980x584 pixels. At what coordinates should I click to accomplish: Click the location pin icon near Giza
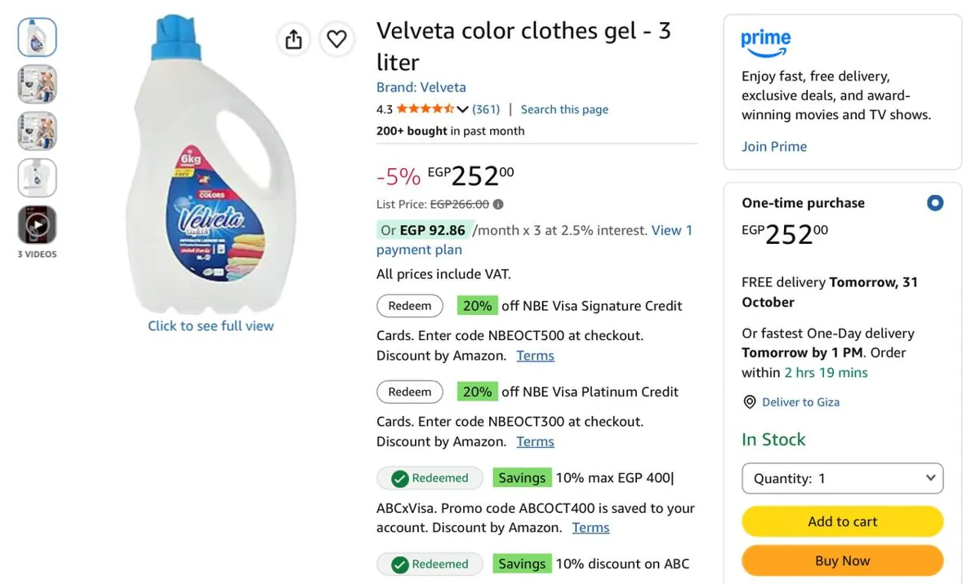click(x=749, y=402)
